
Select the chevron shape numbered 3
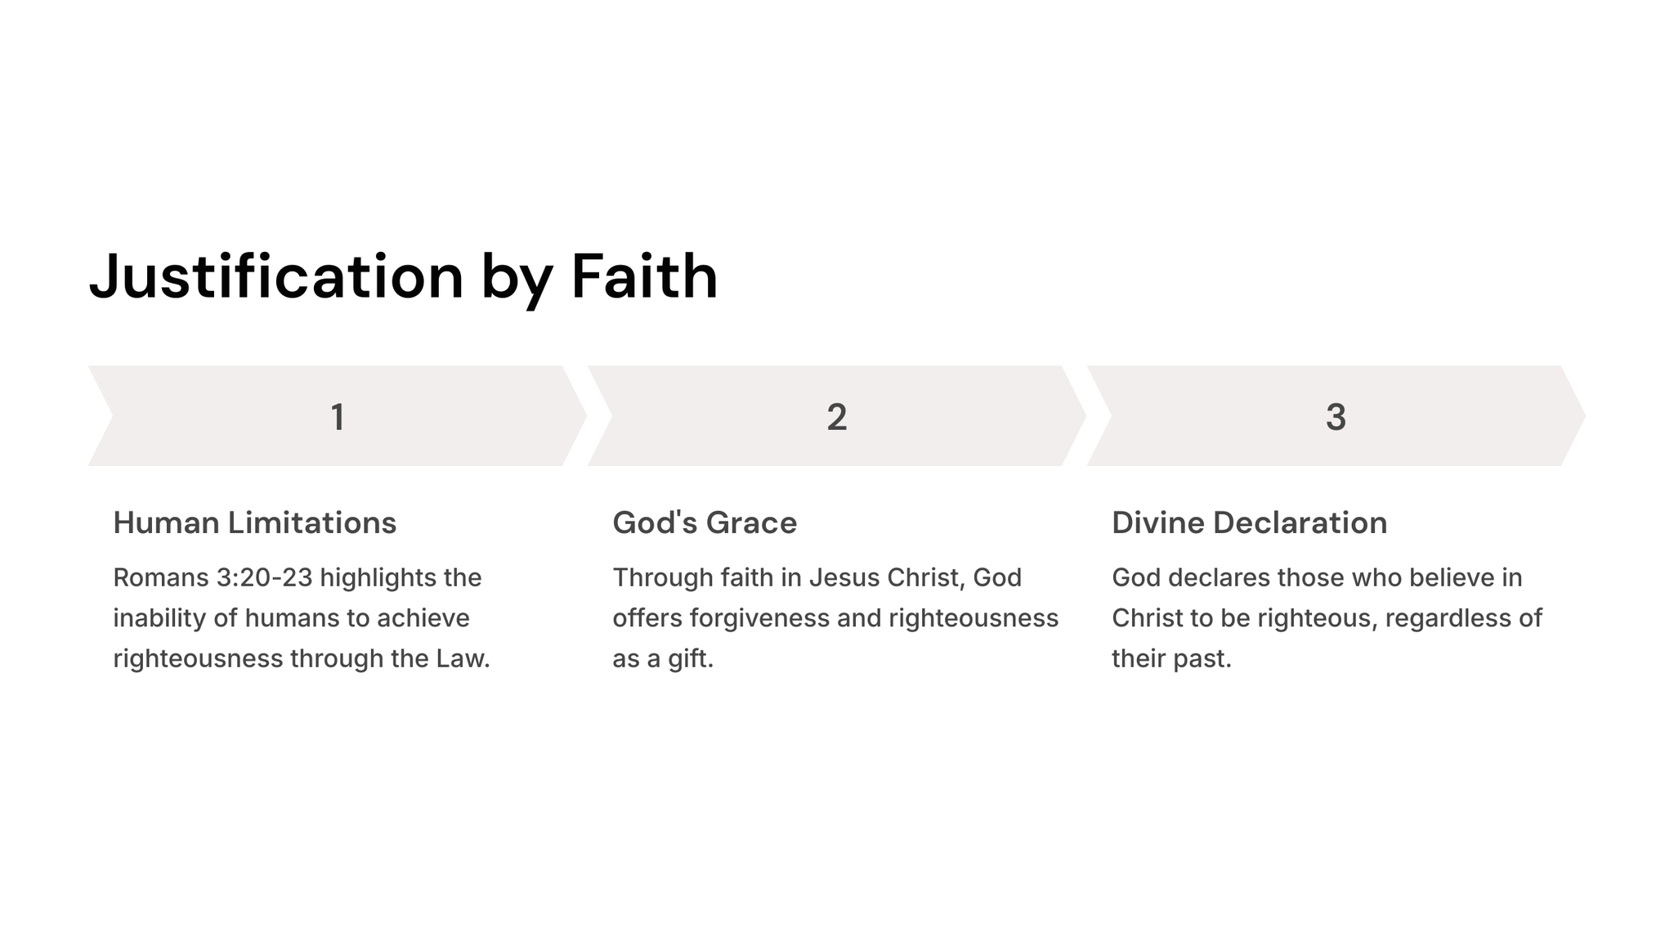(1336, 416)
